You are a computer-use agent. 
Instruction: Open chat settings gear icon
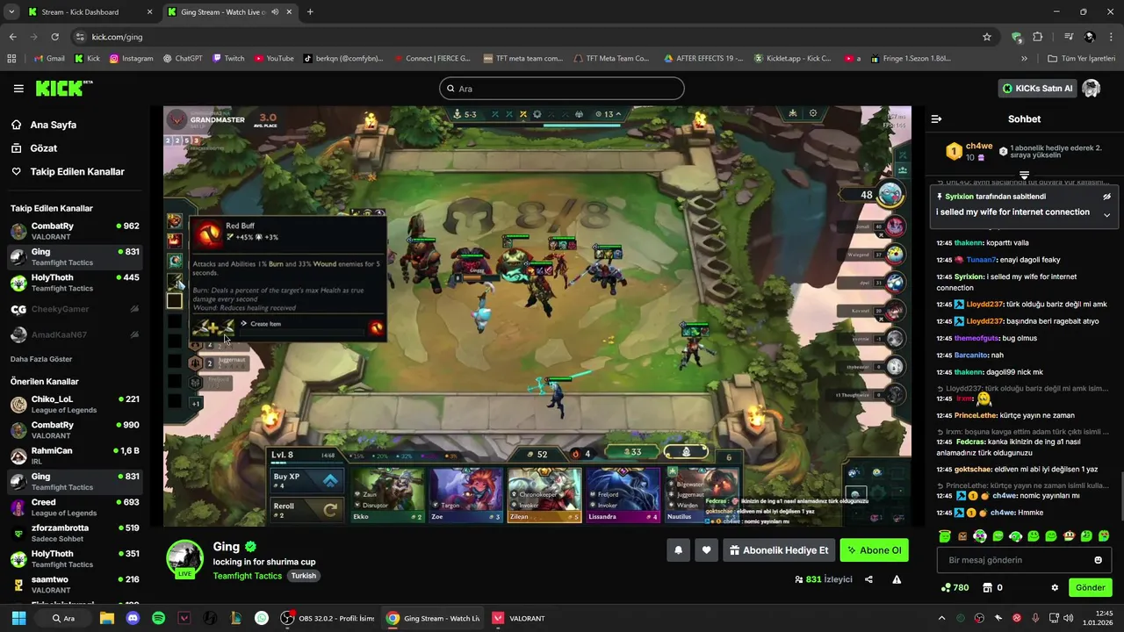click(1055, 587)
